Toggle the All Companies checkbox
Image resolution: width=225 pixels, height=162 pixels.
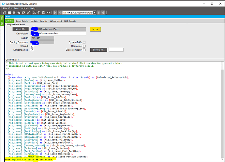point(32,50)
